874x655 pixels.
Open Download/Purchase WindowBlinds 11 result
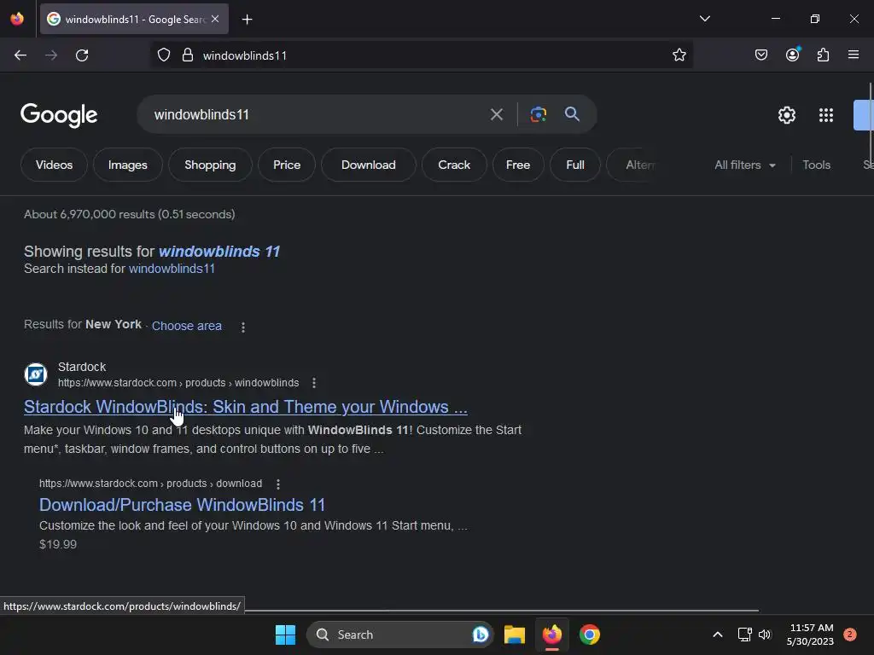[x=183, y=505]
